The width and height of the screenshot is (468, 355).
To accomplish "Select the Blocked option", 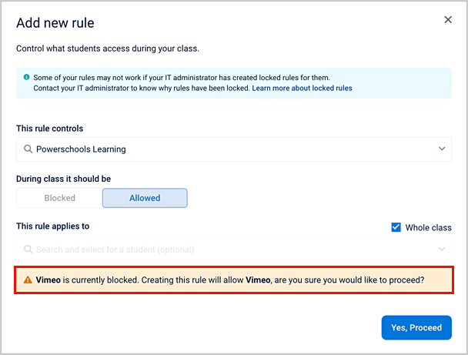I will click(x=60, y=198).
